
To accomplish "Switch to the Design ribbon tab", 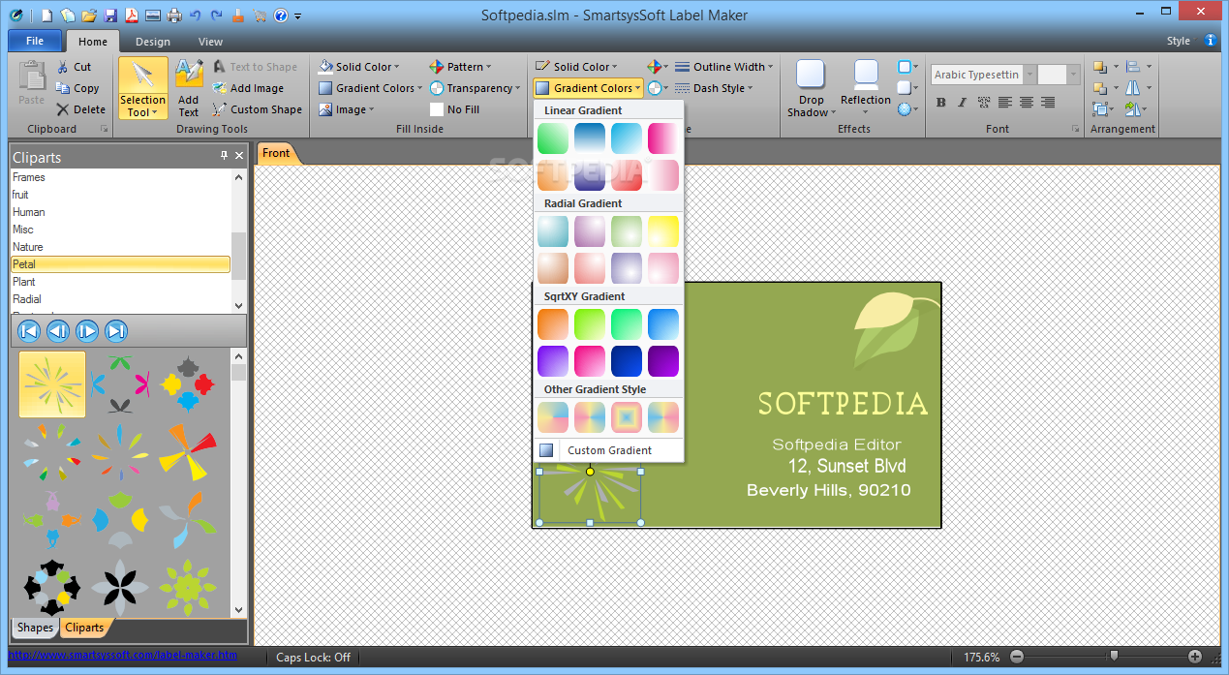I will coord(153,42).
